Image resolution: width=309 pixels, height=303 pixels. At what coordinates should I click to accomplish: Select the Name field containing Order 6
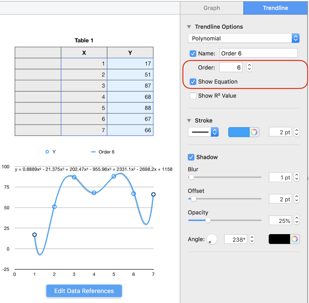point(258,53)
